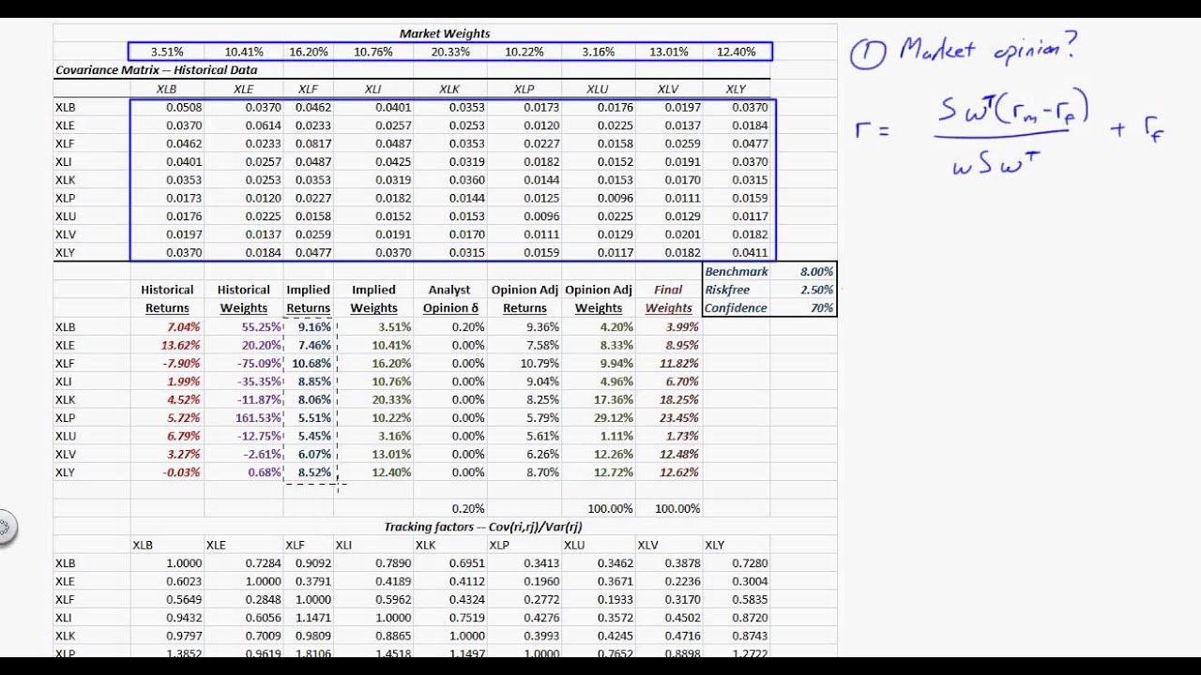Click XLP historical weight 161.53%
Image resolution: width=1201 pixels, height=675 pixels.
(257, 417)
